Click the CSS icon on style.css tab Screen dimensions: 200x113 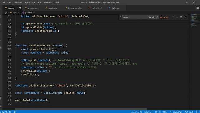[109, 8]
